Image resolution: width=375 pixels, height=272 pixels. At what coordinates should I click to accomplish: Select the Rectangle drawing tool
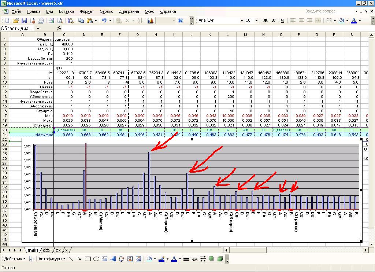tap(88, 259)
